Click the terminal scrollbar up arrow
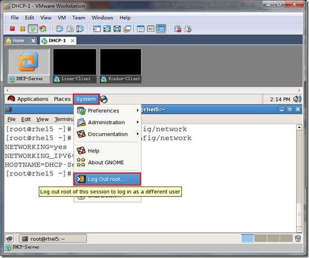Viewport: 309px width, 258px height. pos(299,127)
